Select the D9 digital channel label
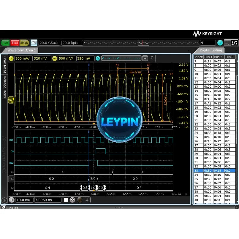 click(x=12, y=151)
